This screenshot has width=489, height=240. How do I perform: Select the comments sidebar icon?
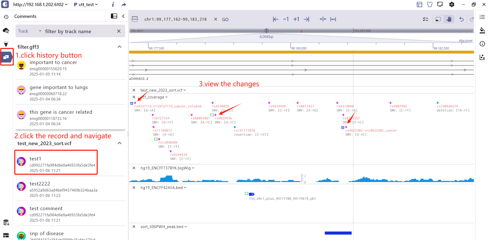6,57
